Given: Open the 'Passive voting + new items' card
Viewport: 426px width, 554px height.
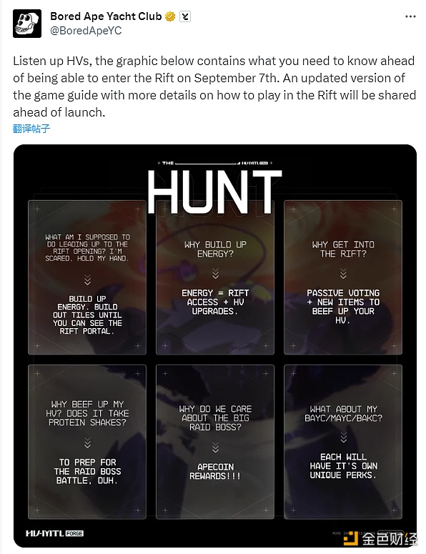Looking at the screenshot, I should coord(343,277).
